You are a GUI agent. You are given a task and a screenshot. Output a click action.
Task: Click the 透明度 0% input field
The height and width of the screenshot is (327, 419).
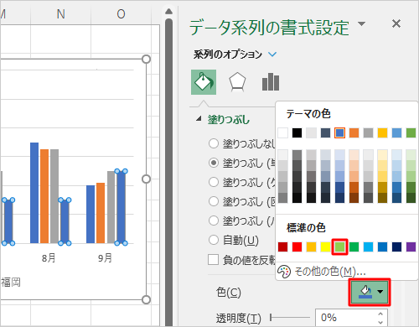coord(345,318)
